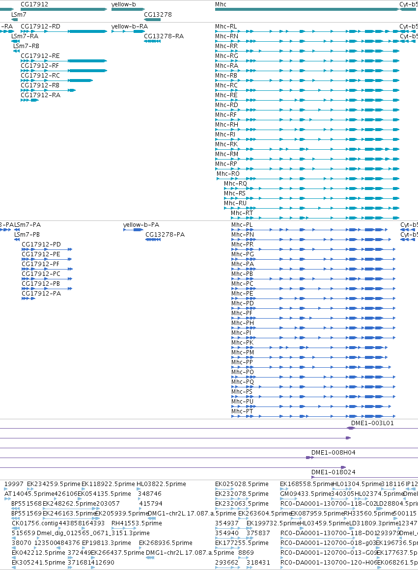
Task: Select the EK232063.5prime EST label
Action: click(x=242, y=504)
